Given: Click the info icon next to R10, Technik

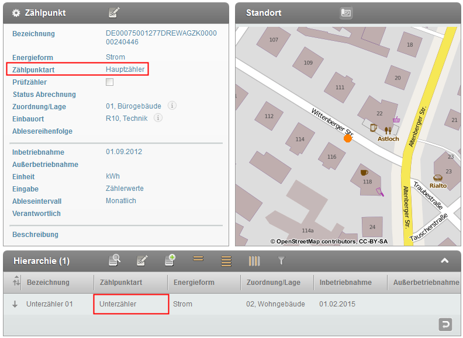Looking at the screenshot, I should pyautogui.click(x=158, y=118).
